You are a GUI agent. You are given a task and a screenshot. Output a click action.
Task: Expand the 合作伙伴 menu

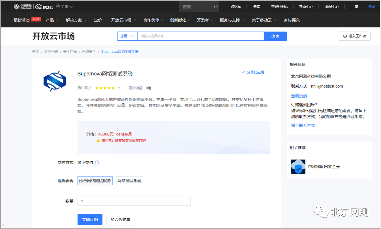tap(153, 20)
